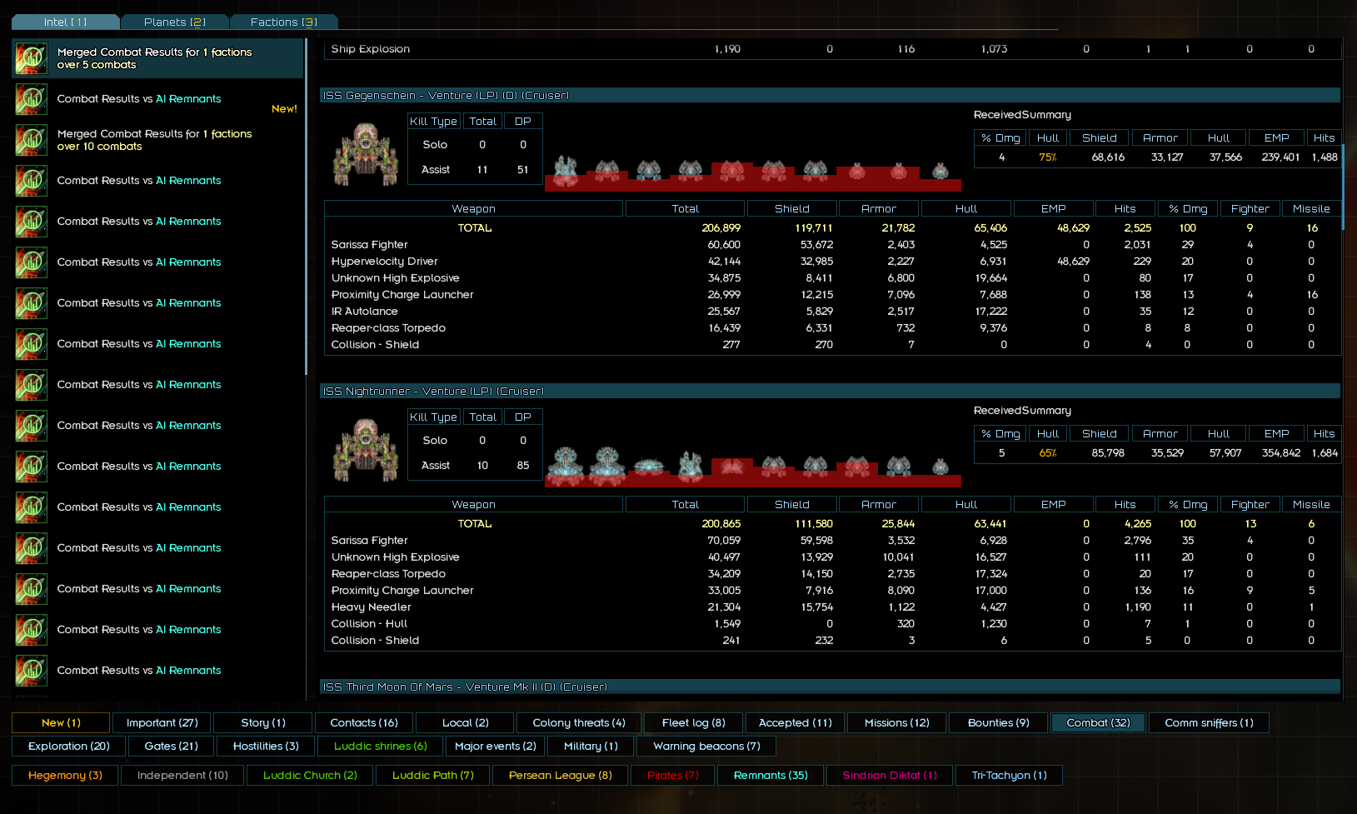Click the ISS Nightrunner Venture ship portrait
The width and height of the screenshot is (1357, 814).
[366, 450]
